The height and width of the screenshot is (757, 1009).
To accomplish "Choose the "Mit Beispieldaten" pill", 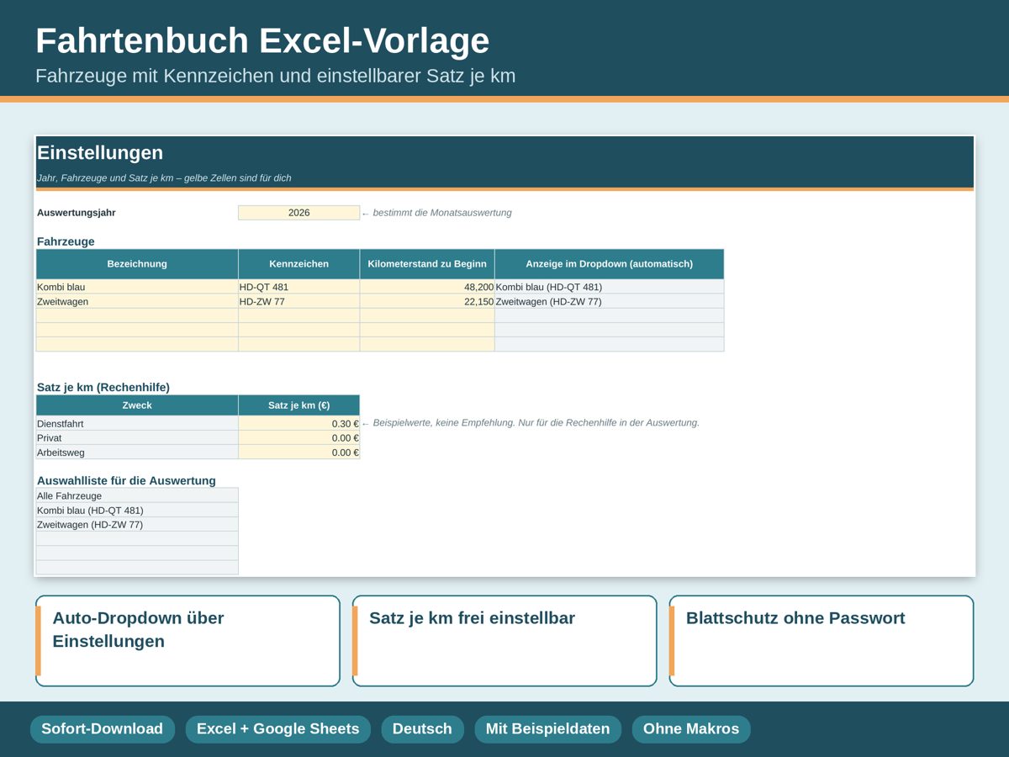I will (547, 729).
